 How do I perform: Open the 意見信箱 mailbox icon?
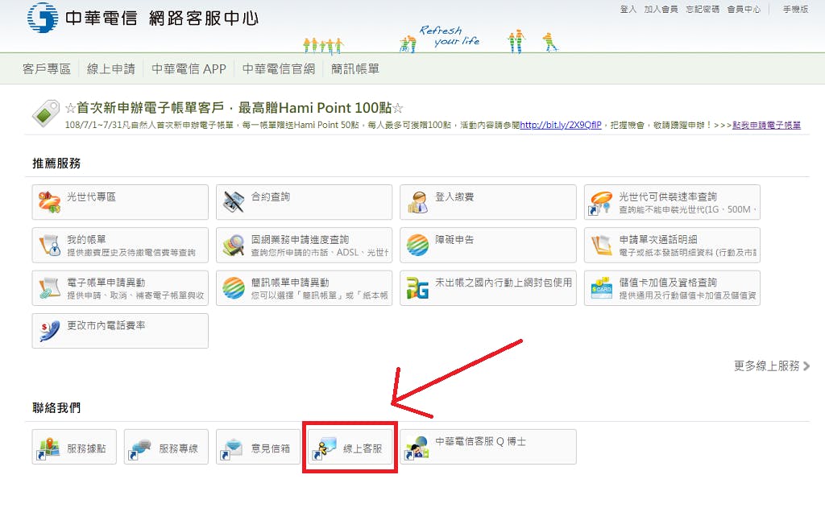coord(234,448)
